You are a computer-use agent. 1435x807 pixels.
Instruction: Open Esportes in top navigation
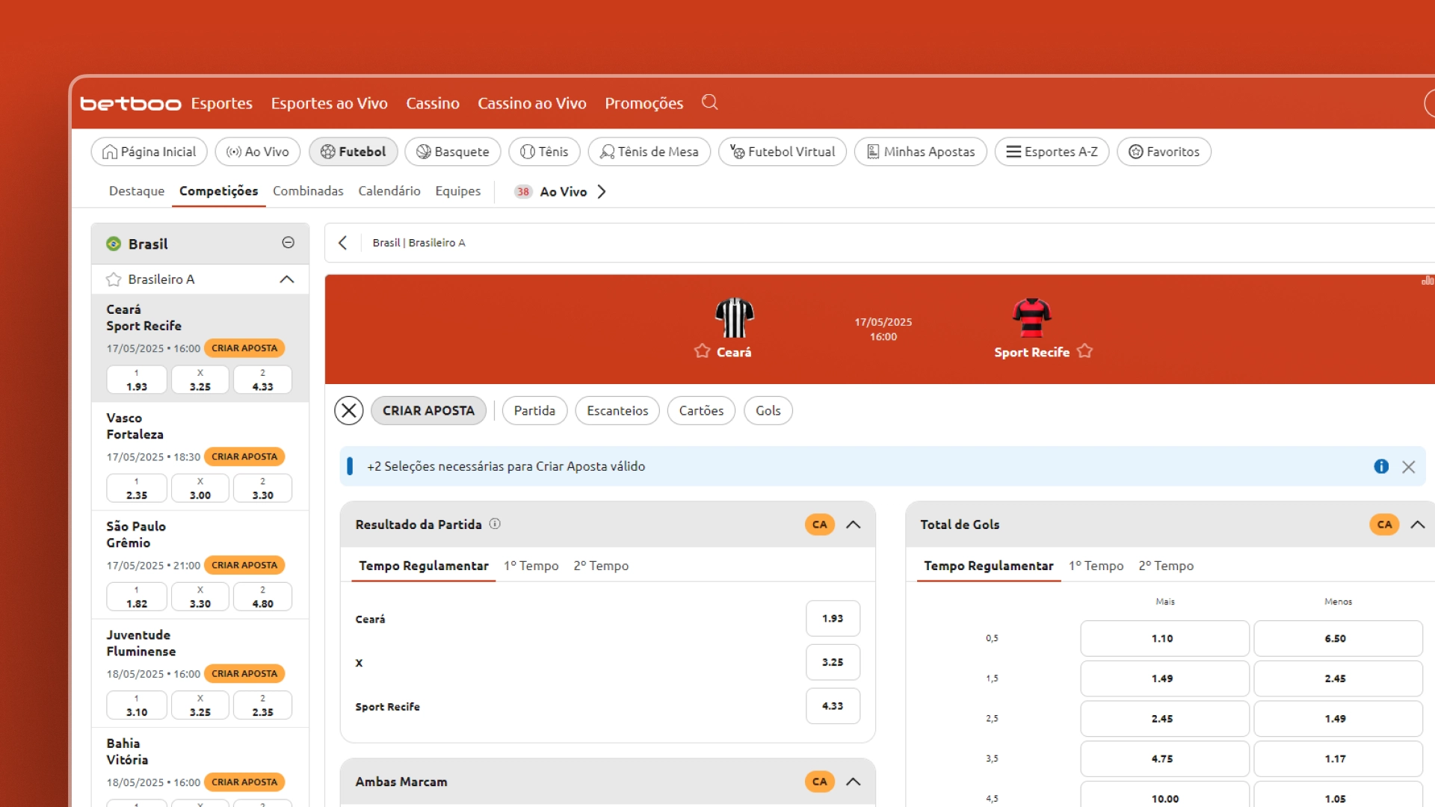(222, 103)
